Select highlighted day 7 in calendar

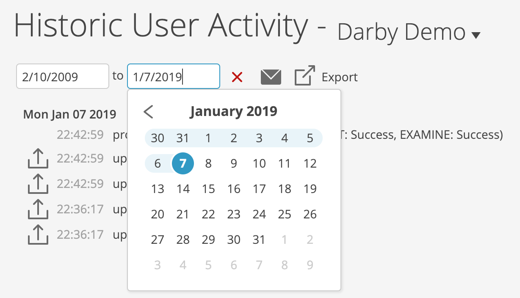[x=183, y=163]
